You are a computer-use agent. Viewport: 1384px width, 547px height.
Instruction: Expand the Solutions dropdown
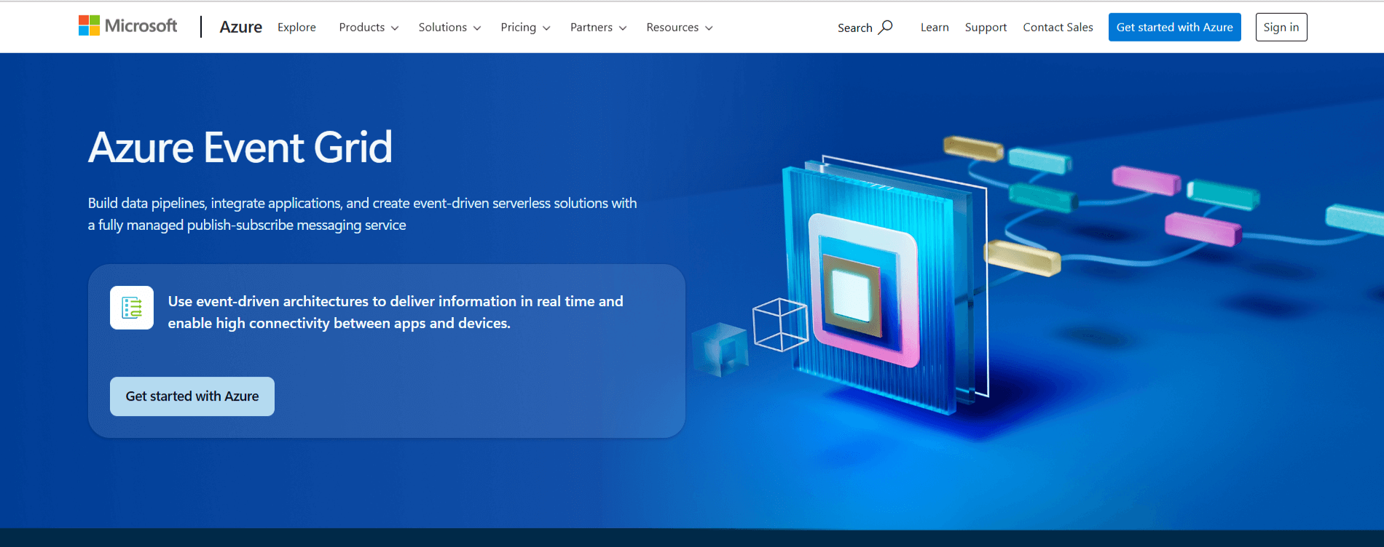449,27
